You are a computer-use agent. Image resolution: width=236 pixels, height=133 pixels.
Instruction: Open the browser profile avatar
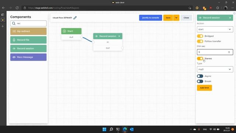[x=225, y=8]
